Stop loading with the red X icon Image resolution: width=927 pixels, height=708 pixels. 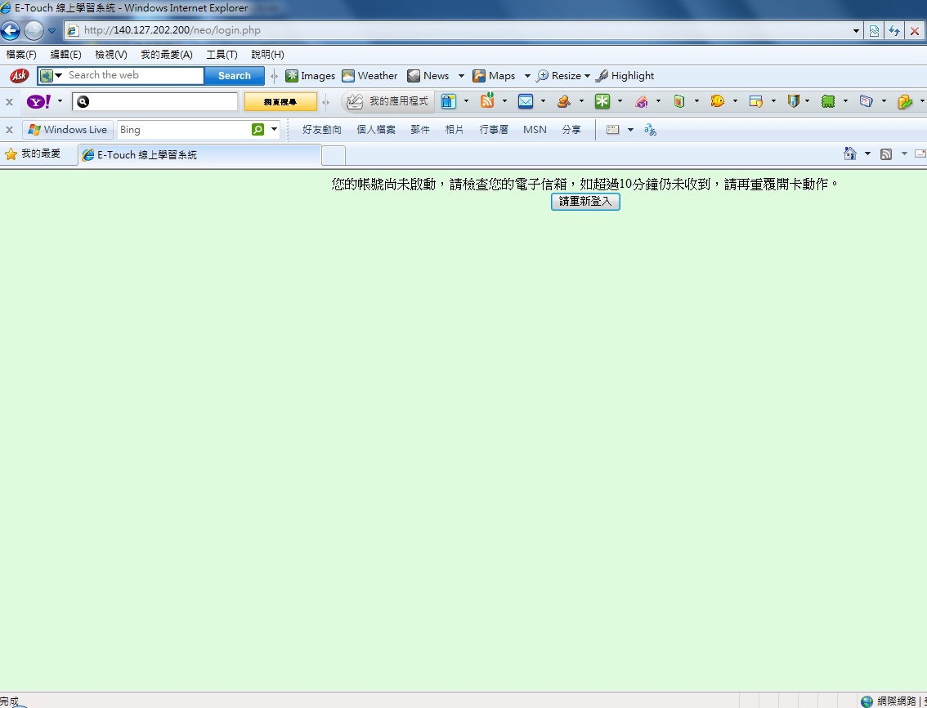[915, 31]
